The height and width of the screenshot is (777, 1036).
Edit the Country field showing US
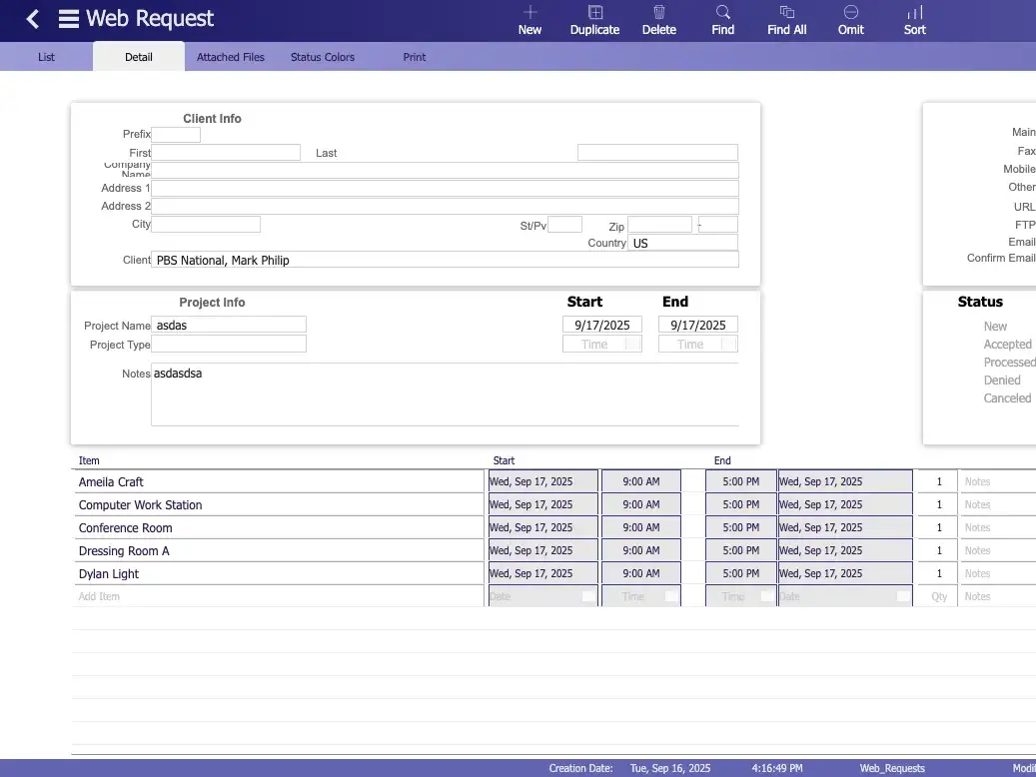[x=682, y=243]
